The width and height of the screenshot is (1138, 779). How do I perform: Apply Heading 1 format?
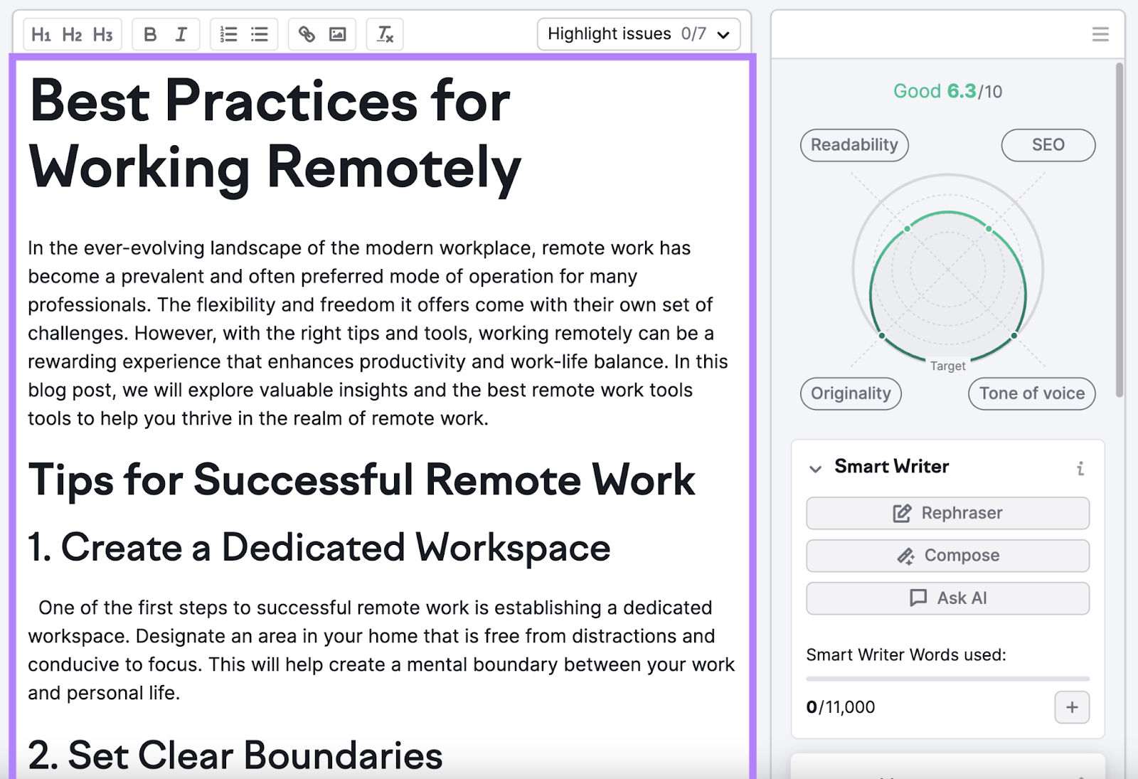click(x=41, y=34)
